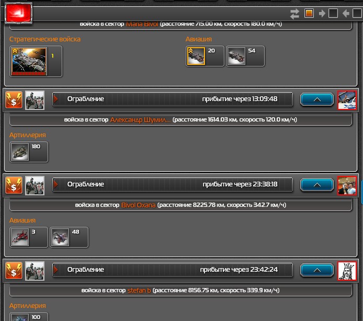The height and width of the screenshot is (321, 363).
Task: Collapse the raid arriving in 23:42:24
Action: click(x=317, y=270)
